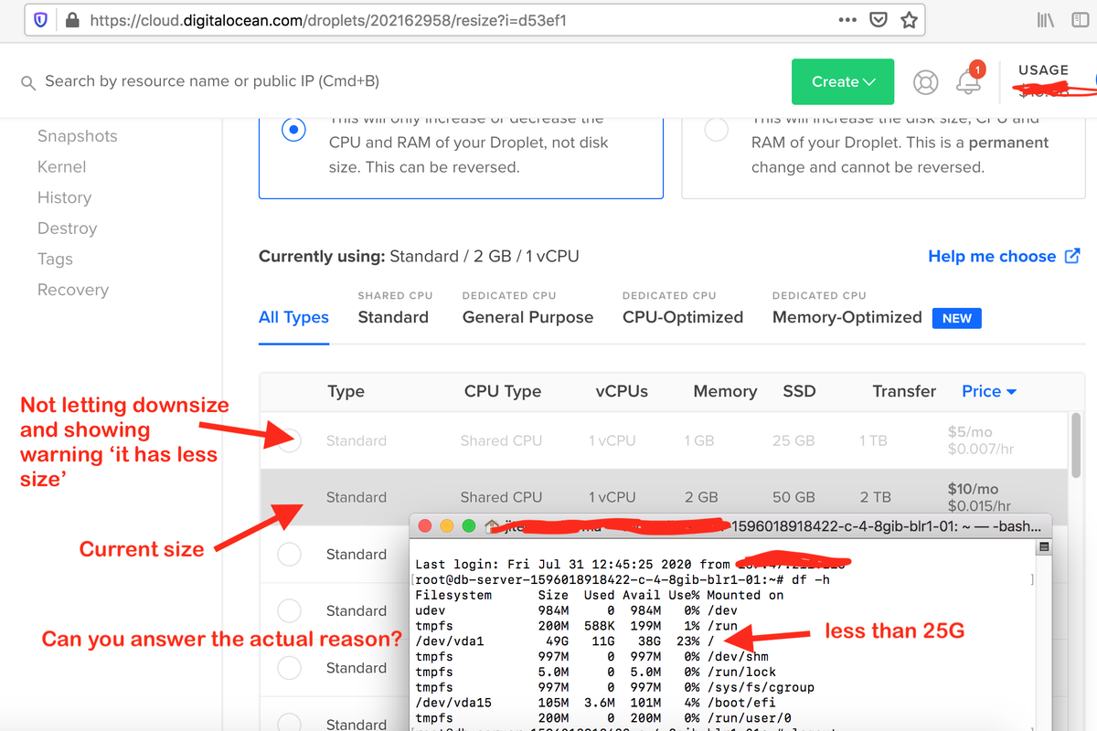Click the terminal scroll indicator icon

(1044, 547)
